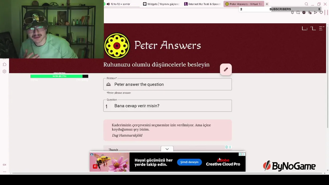Screen dimensions: 329x185
Task: Click the SUBSCRIBERS counter widget
Action: [x=280, y=9]
